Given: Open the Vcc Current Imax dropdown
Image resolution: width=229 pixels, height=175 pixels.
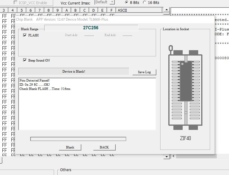Looking at the screenshot, I should click(112, 2).
